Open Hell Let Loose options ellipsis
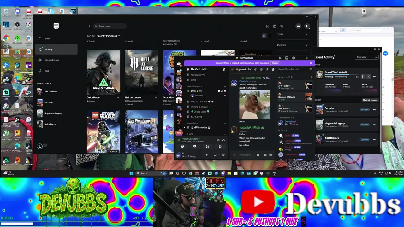This screenshot has height=227, width=404. coord(156,97)
